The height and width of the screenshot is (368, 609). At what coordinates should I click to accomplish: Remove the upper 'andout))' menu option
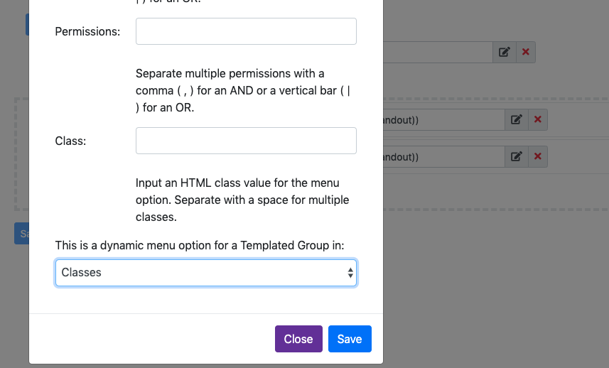point(537,119)
